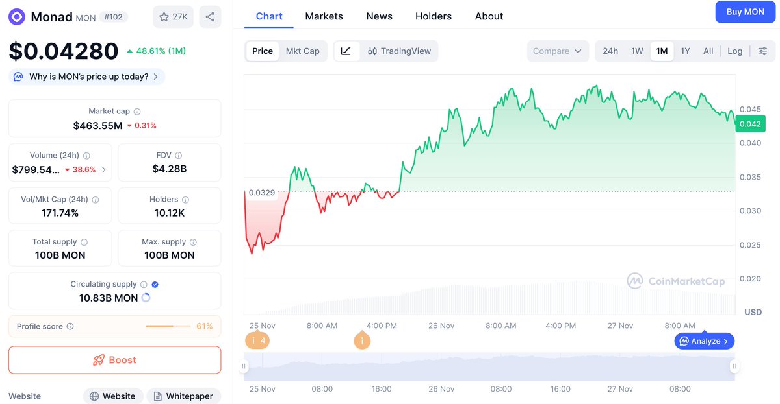Switch to the Holders tab
Screen dimensions: 780x404
click(433, 16)
